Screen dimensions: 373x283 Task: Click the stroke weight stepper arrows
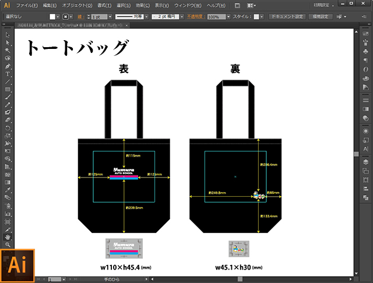coord(89,17)
